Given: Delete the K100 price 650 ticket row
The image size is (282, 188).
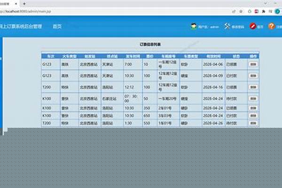Looking at the screenshot, I should click(253, 116).
